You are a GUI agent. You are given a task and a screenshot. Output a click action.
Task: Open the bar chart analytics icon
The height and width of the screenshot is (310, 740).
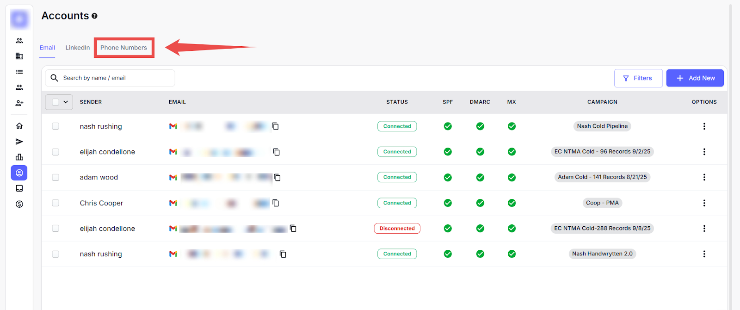19,157
